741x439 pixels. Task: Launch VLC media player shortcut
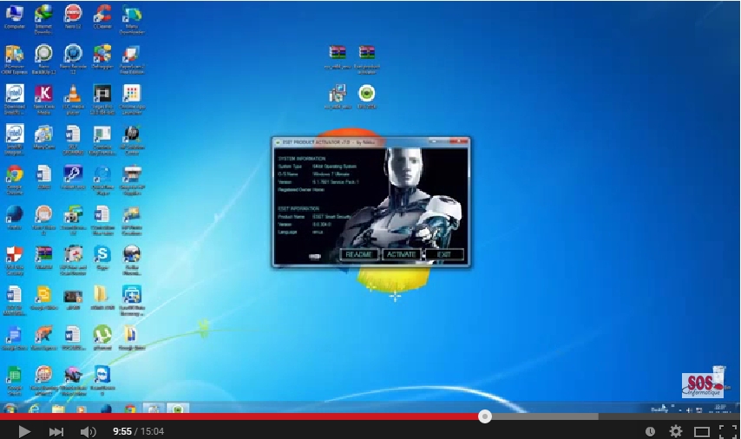click(73, 99)
